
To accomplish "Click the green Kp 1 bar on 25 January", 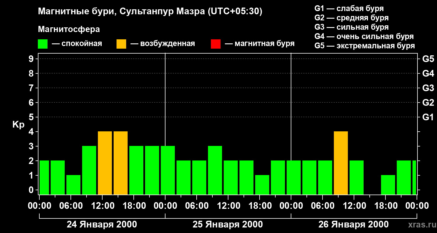I will click(262, 185).
